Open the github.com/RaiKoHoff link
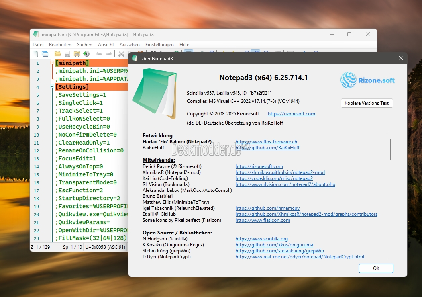The image size is (422, 297). click(x=267, y=148)
